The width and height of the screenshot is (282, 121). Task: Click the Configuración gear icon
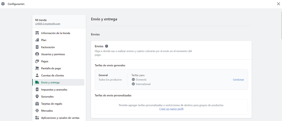pos(3,4)
